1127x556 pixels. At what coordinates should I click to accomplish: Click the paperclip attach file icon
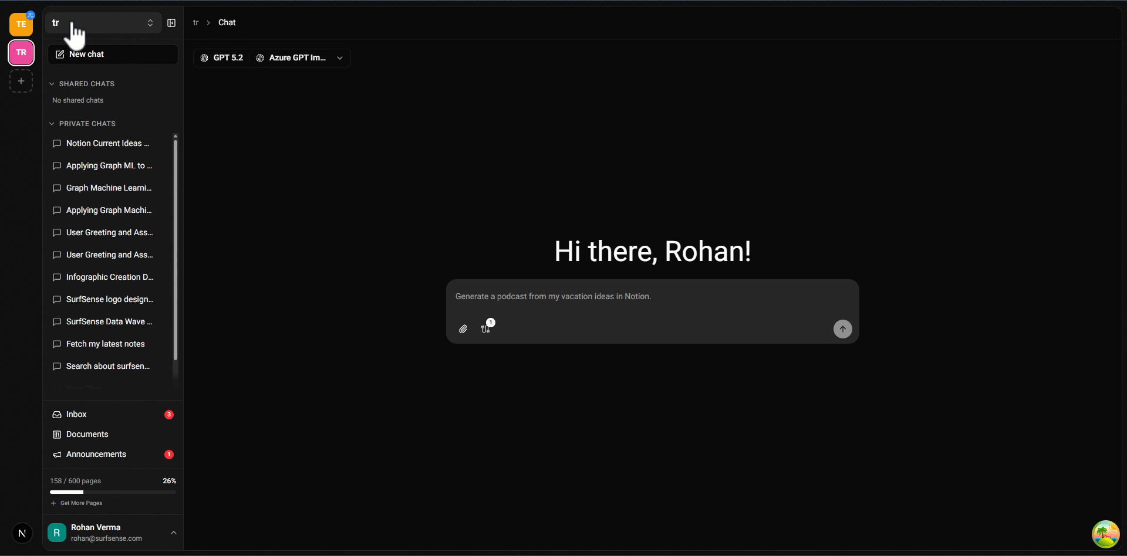[x=463, y=329]
